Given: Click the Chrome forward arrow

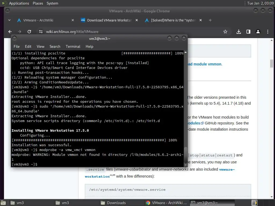Looking at the screenshot, I should [19, 32].
